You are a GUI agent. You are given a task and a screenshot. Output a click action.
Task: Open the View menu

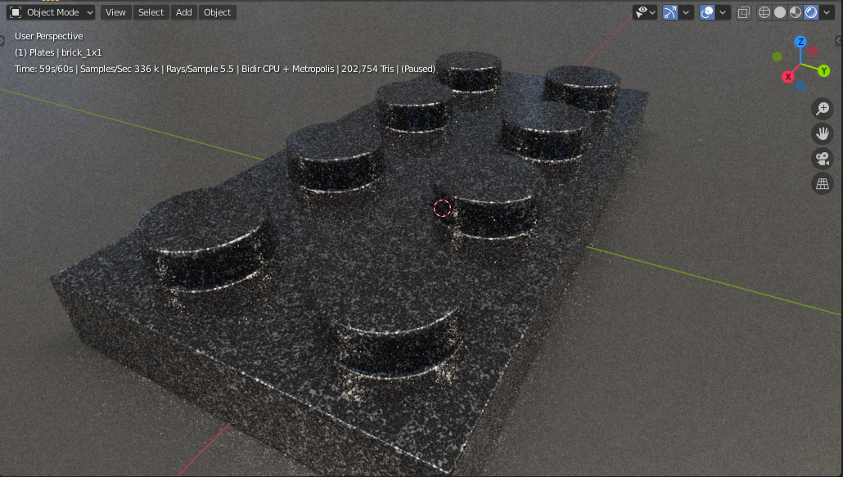115,12
